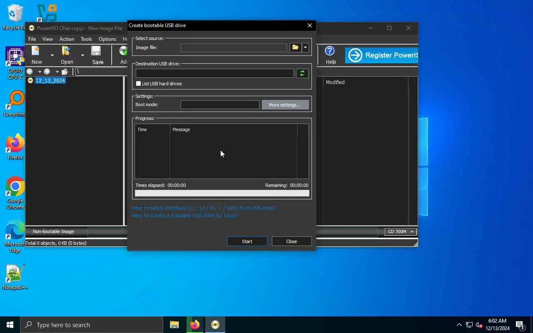Click the Back navigation arrow in PowerISO
The width and height of the screenshot is (533, 333).
click(30, 72)
